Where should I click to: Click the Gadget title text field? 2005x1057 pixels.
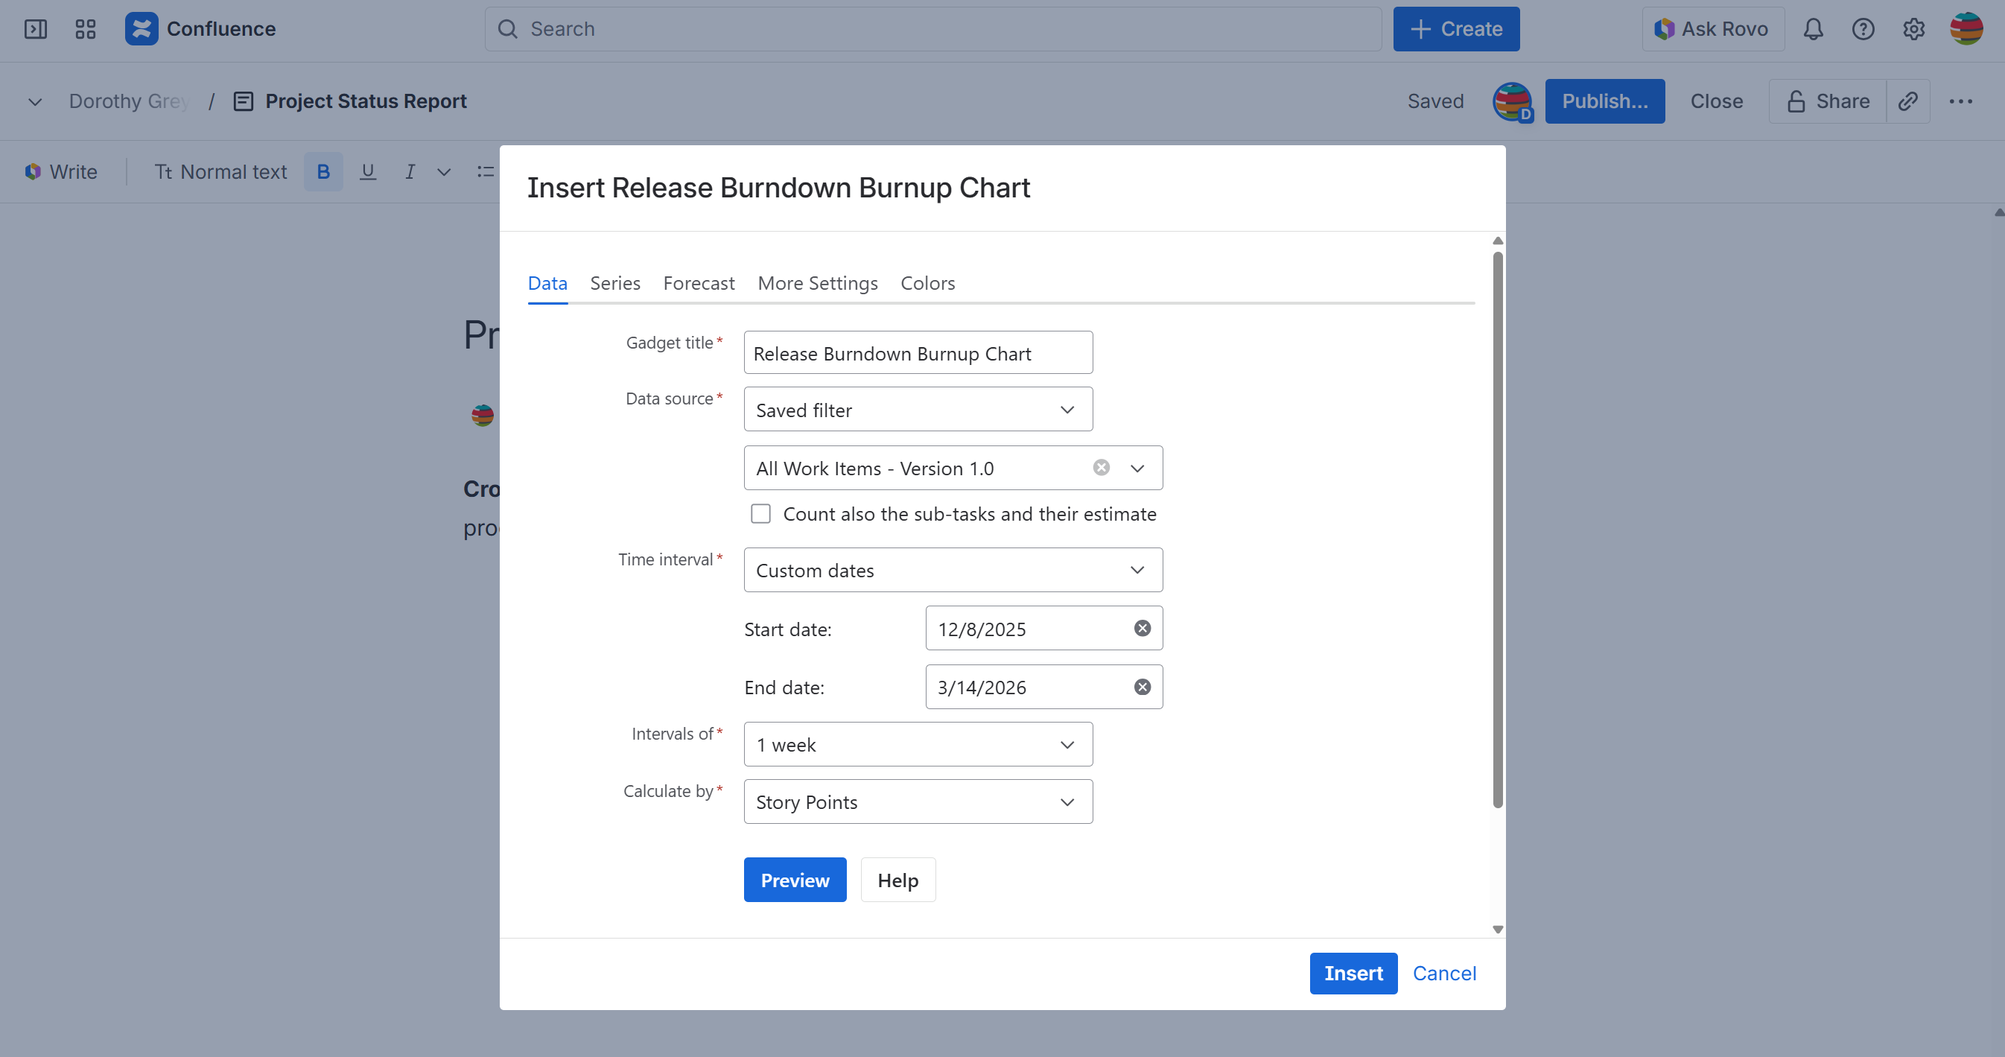pyautogui.click(x=918, y=352)
